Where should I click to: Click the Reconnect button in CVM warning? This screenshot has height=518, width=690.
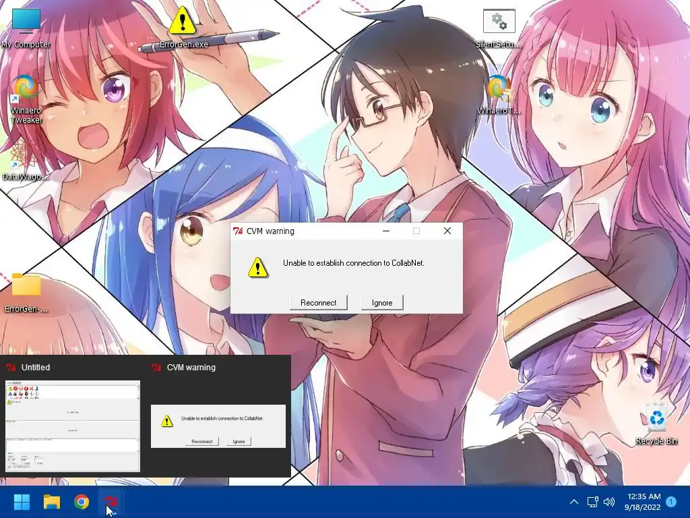point(318,303)
